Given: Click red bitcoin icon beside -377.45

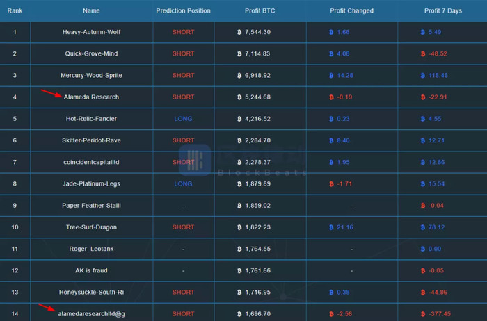Looking at the screenshot, I should [x=423, y=314].
